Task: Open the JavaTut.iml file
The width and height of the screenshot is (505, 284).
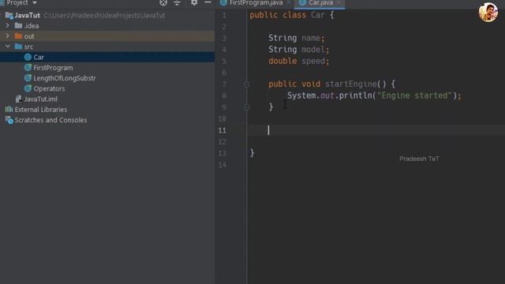Action: pos(40,99)
